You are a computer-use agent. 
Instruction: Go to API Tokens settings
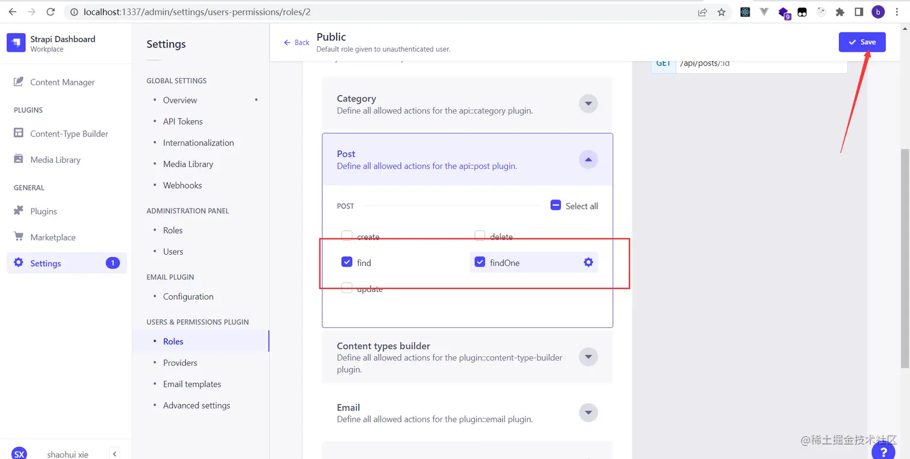tap(183, 121)
